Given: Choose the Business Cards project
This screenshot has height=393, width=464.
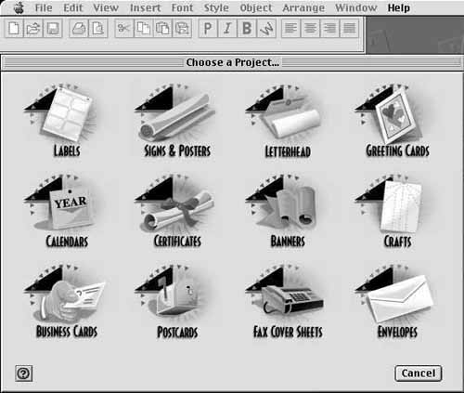Looking at the screenshot, I should pyautogui.click(x=66, y=300).
